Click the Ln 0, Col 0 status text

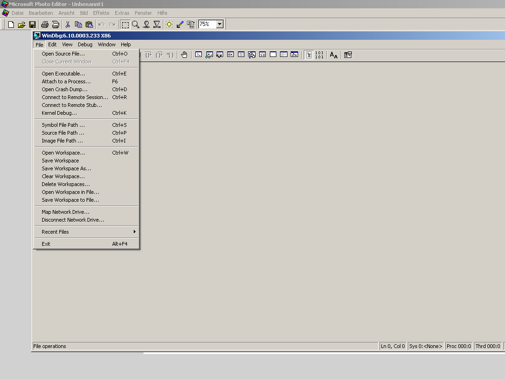[393, 346]
